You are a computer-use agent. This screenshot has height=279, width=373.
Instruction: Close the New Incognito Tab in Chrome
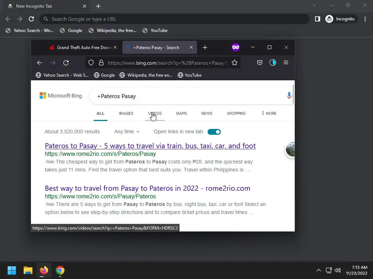[x=85, y=6]
